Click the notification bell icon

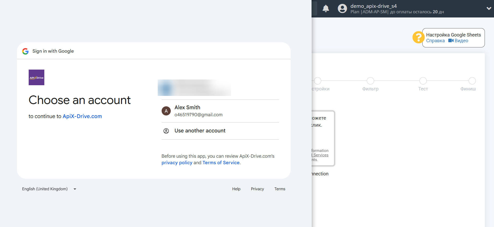326,9
